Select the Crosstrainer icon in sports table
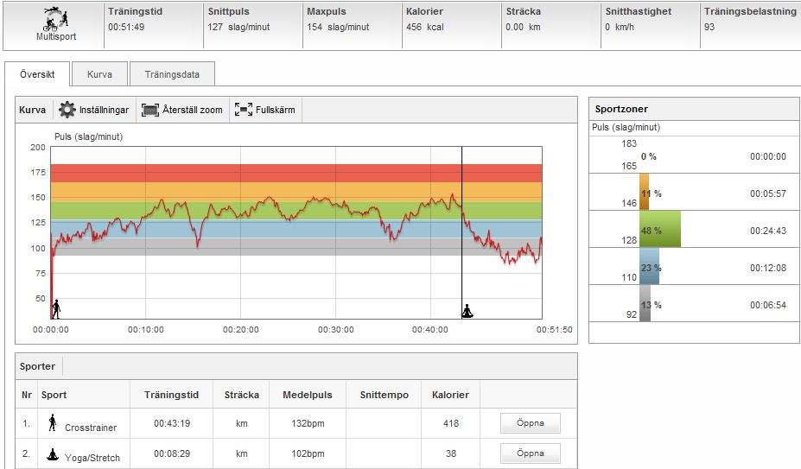801x469 pixels. click(52, 422)
